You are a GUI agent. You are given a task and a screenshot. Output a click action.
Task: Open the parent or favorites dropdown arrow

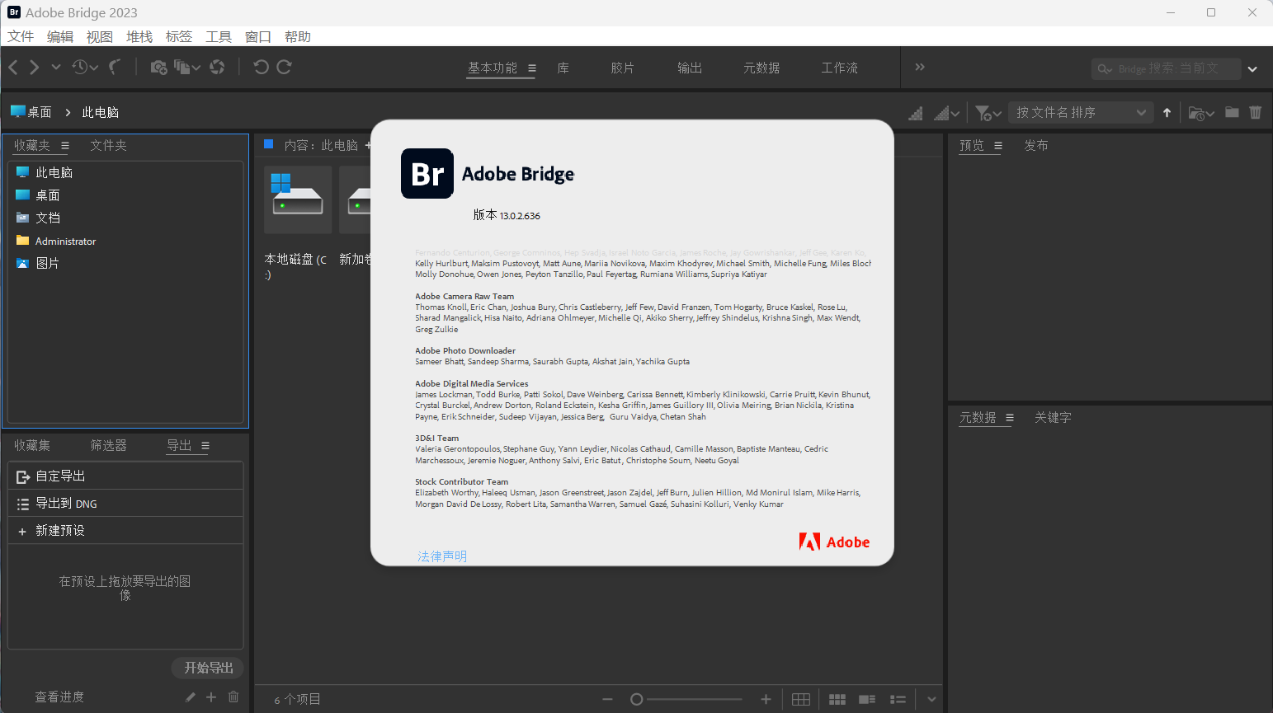pos(56,68)
